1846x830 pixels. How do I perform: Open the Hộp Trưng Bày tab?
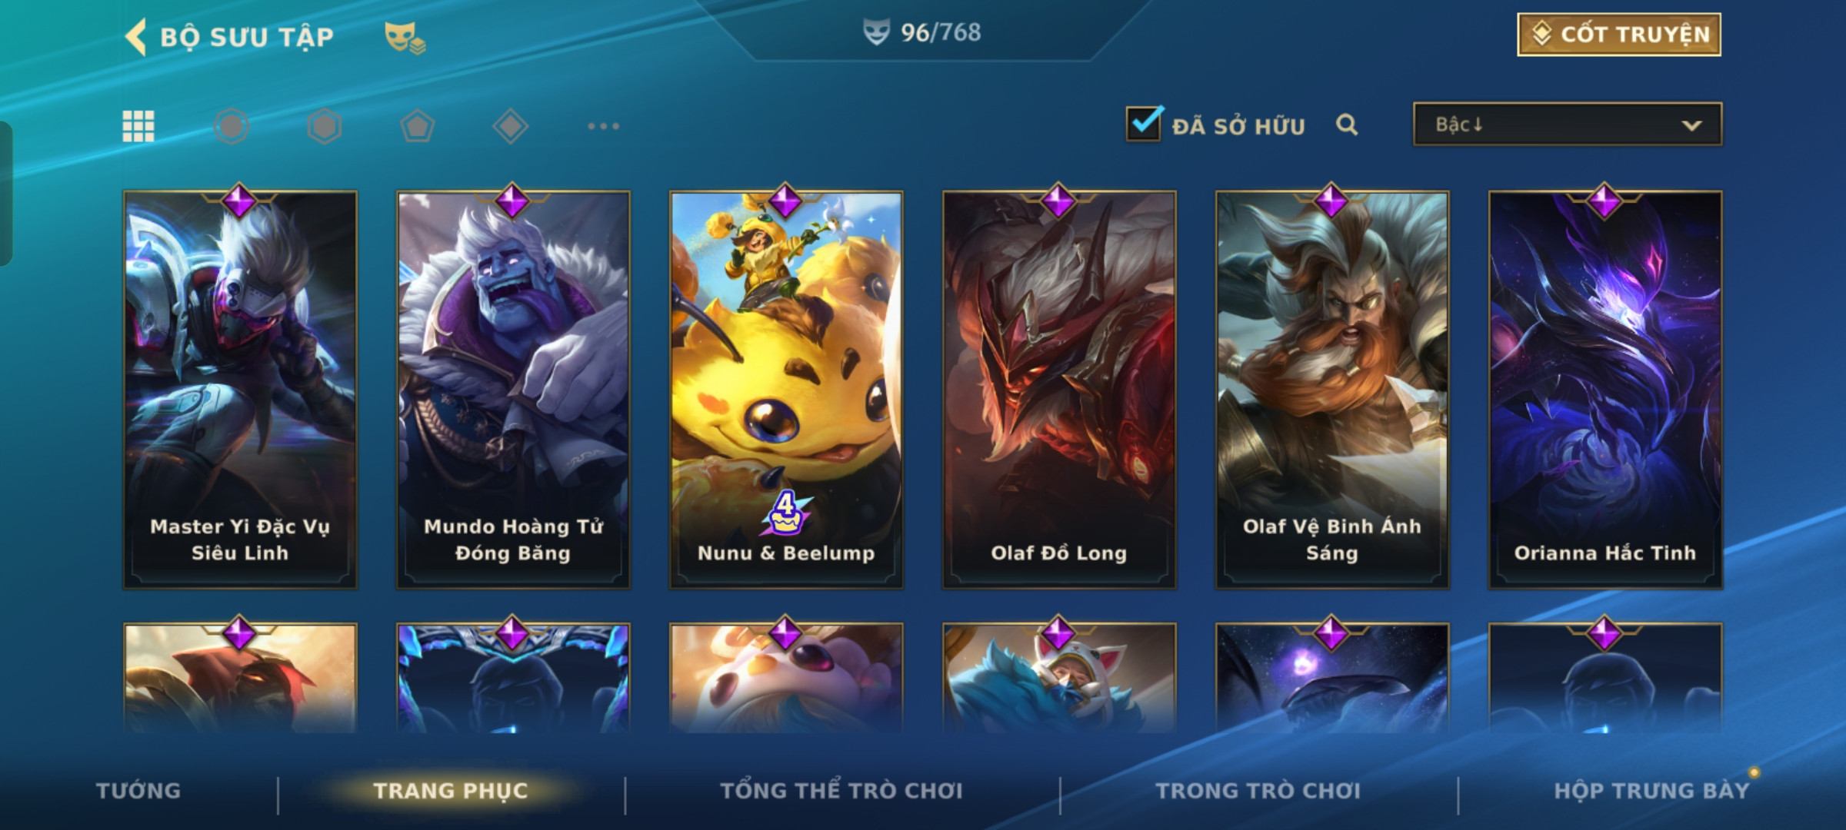point(1651,791)
